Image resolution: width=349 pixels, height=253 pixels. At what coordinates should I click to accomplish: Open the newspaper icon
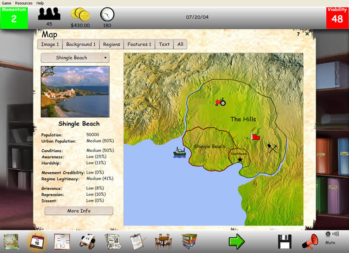[113, 241]
